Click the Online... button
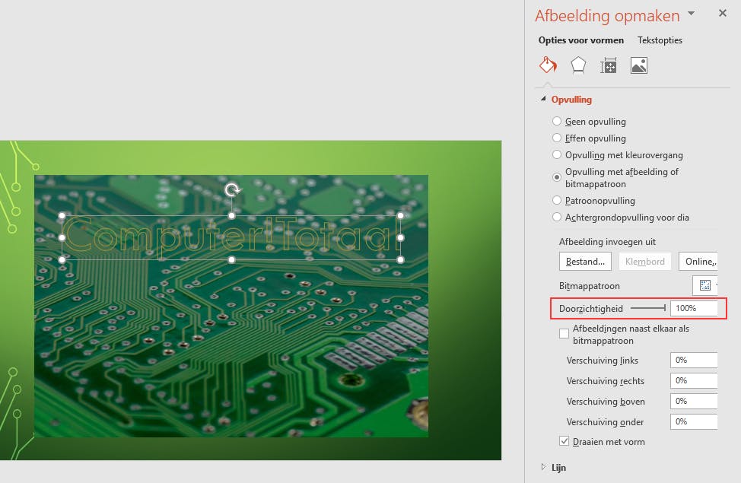This screenshot has height=483, width=741. (698, 262)
